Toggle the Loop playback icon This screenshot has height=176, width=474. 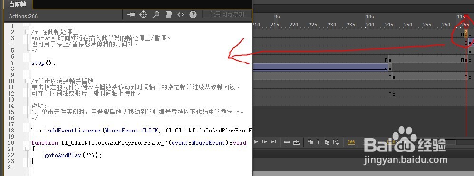click(x=297, y=142)
